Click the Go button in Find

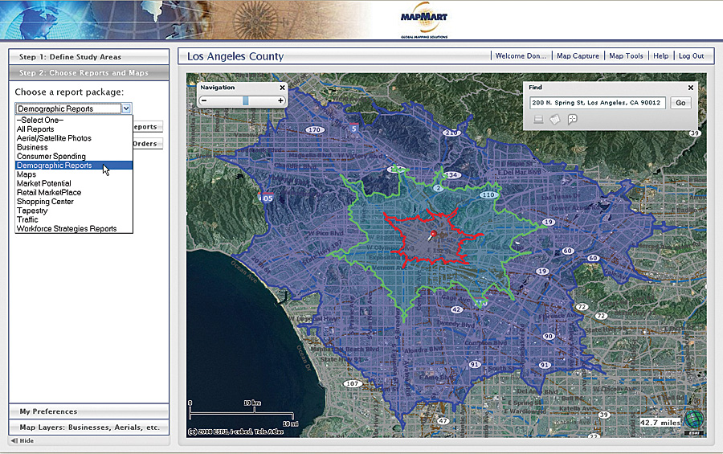[x=680, y=103]
